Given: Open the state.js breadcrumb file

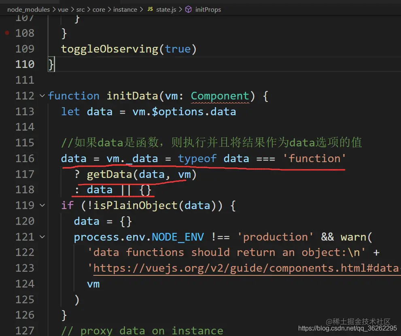Looking at the screenshot, I should [x=166, y=10].
